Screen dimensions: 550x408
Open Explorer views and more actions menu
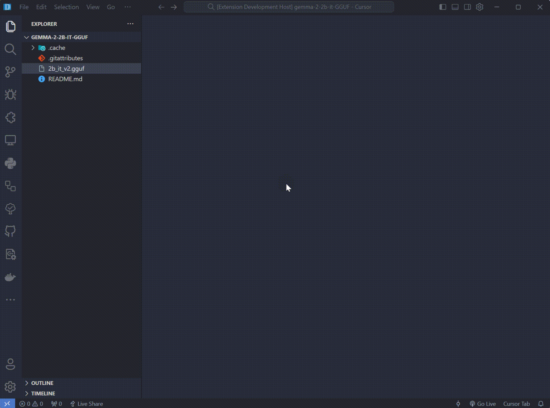[131, 24]
